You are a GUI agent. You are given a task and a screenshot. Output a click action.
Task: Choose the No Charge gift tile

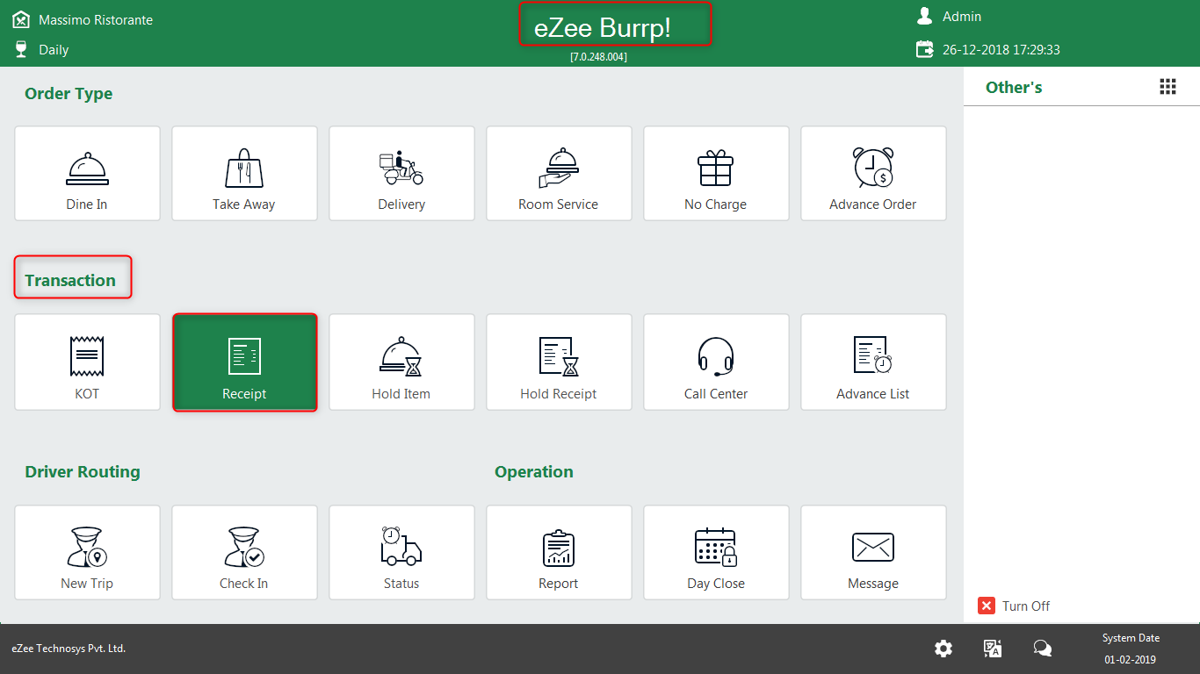[716, 173]
